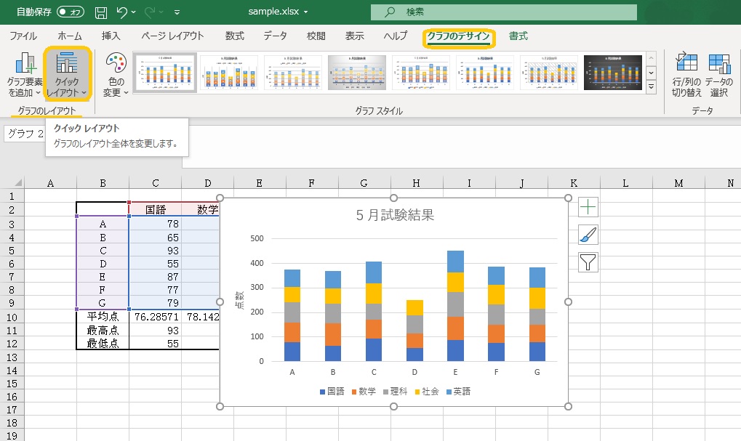Click the funnel chart filters button
The width and height of the screenshot is (741, 441).
(x=588, y=262)
